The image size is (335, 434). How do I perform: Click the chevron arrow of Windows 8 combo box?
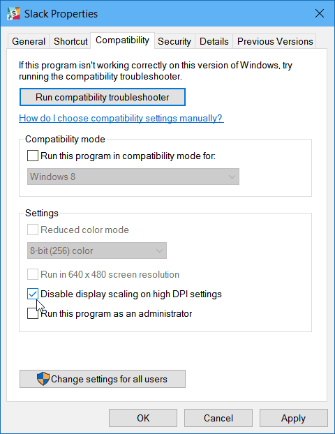(x=232, y=177)
